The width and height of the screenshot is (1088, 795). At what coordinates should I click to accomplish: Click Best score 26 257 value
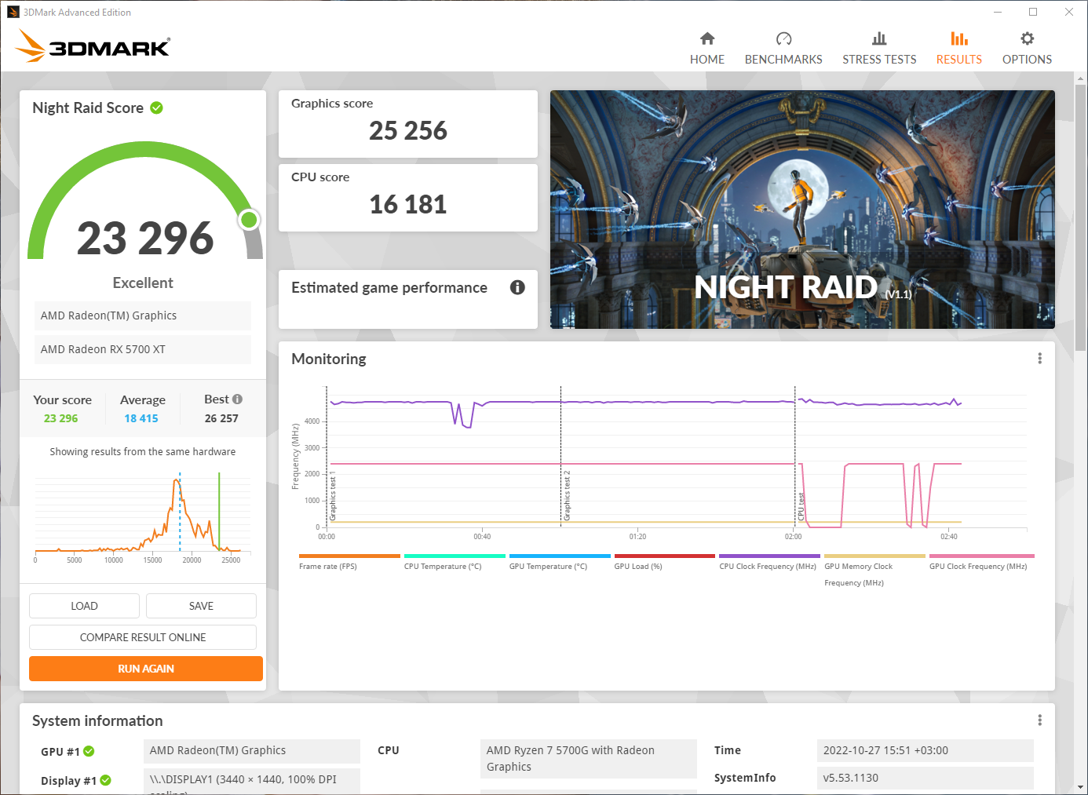[x=221, y=418]
